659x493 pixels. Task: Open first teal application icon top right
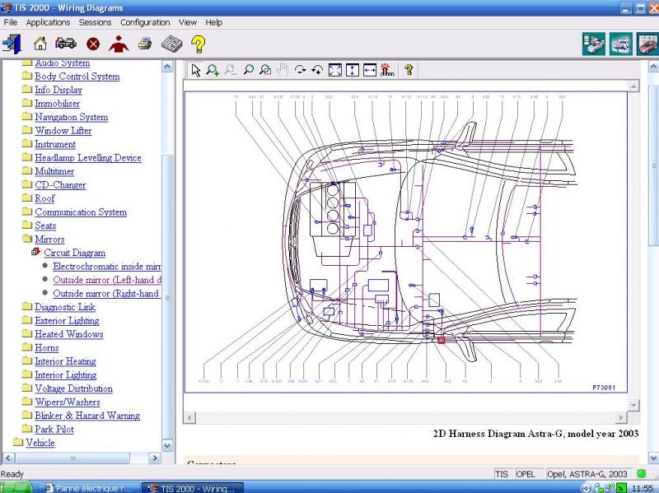pyautogui.click(x=593, y=44)
